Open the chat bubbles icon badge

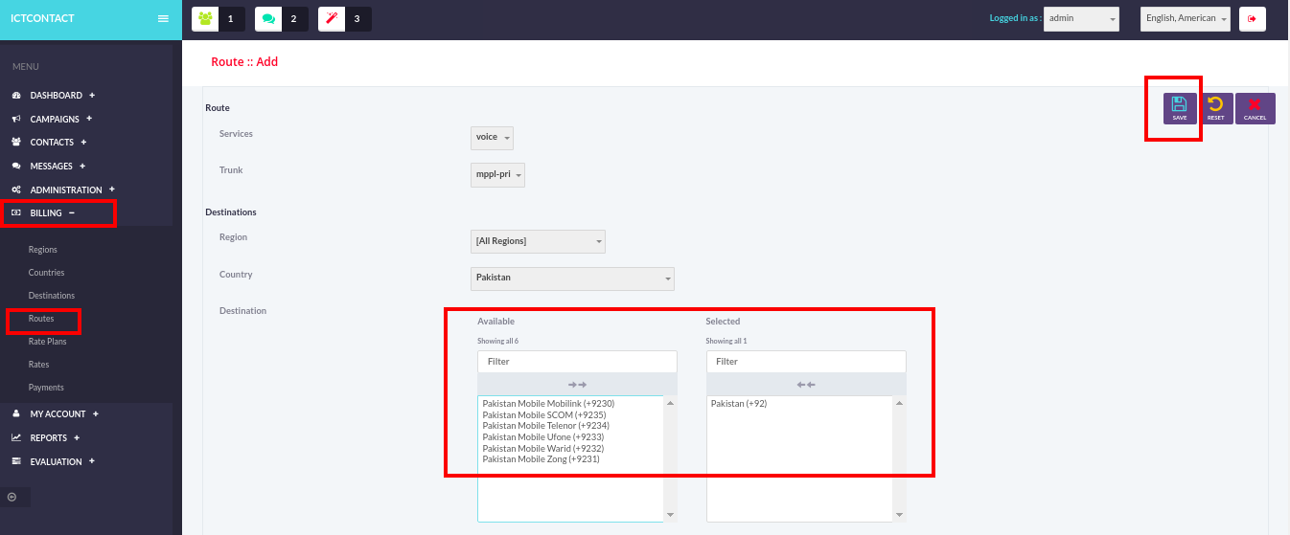[x=268, y=18]
